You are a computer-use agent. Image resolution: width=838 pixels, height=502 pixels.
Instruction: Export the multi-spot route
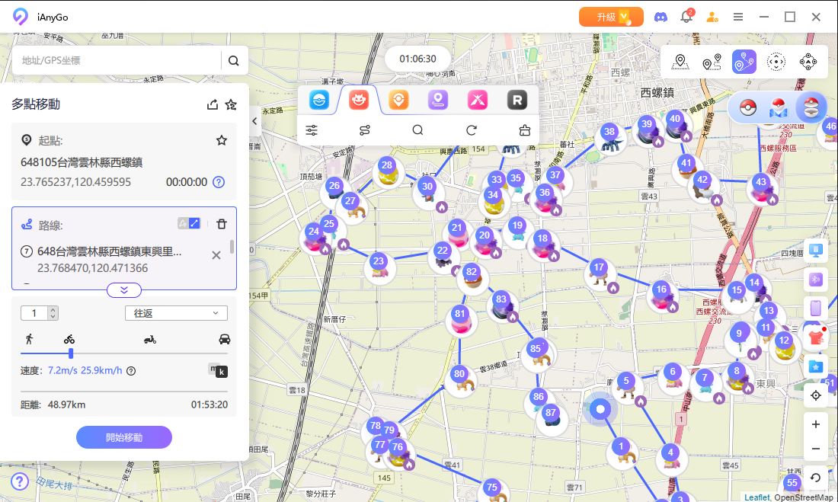pos(213,104)
